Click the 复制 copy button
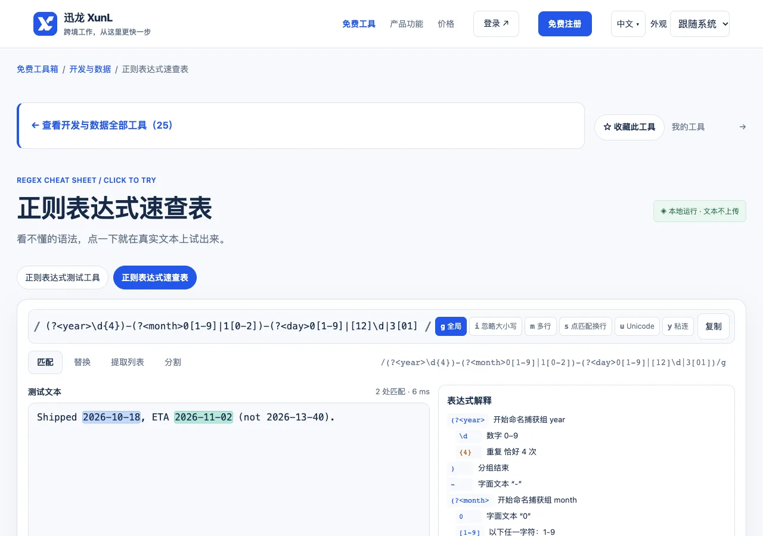763x536 pixels. coord(714,326)
